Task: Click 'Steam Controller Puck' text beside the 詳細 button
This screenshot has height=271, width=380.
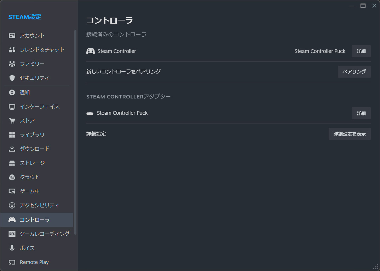Action: click(320, 51)
